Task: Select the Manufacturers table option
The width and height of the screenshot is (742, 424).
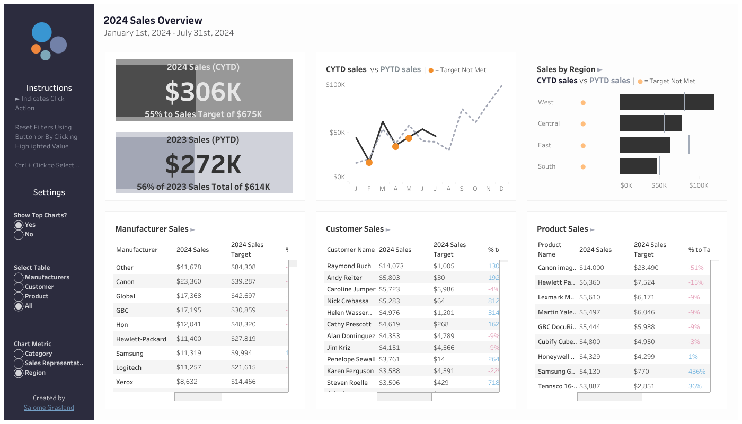Action: click(19, 277)
